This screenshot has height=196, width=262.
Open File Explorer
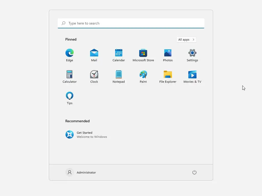168,77
